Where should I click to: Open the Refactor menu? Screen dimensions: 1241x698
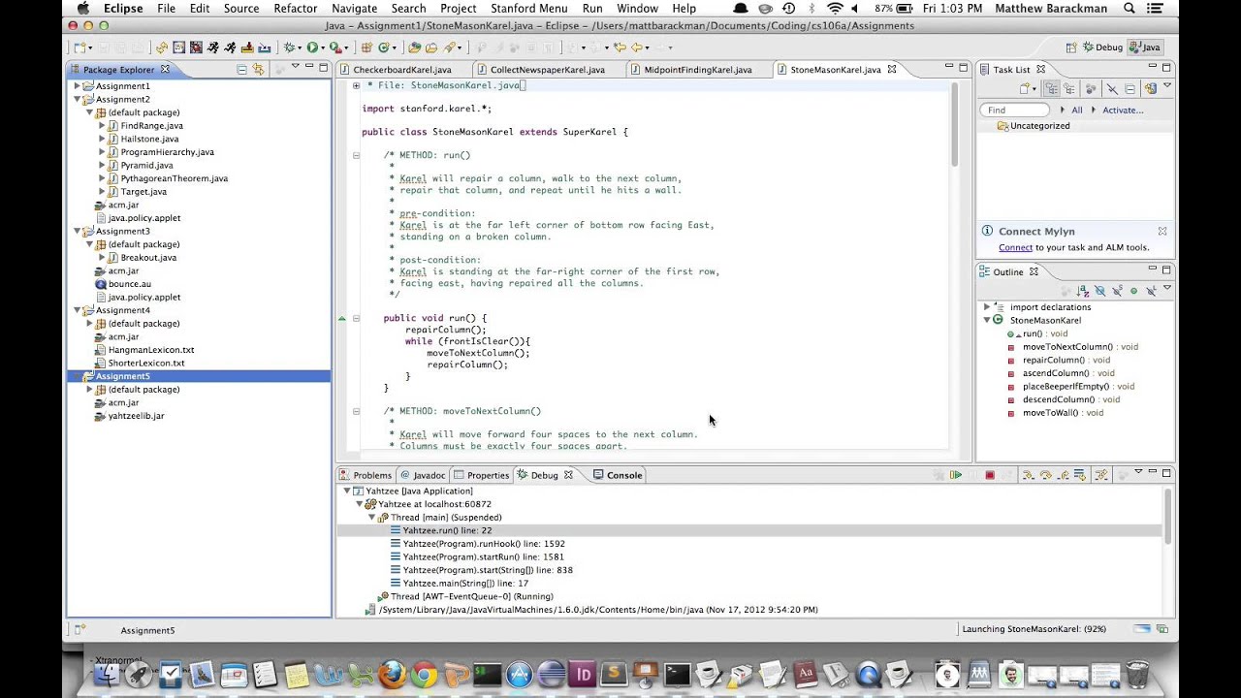(295, 8)
